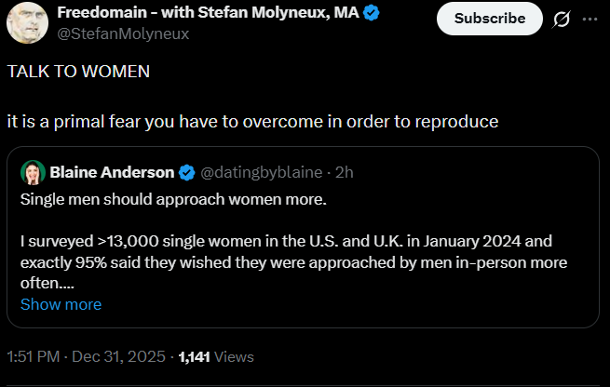The width and height of the screenshot is (610, 387).
Task: Click Blaine Anderson's small avatar
Action: pyautogui.click(x=33, y=172)
